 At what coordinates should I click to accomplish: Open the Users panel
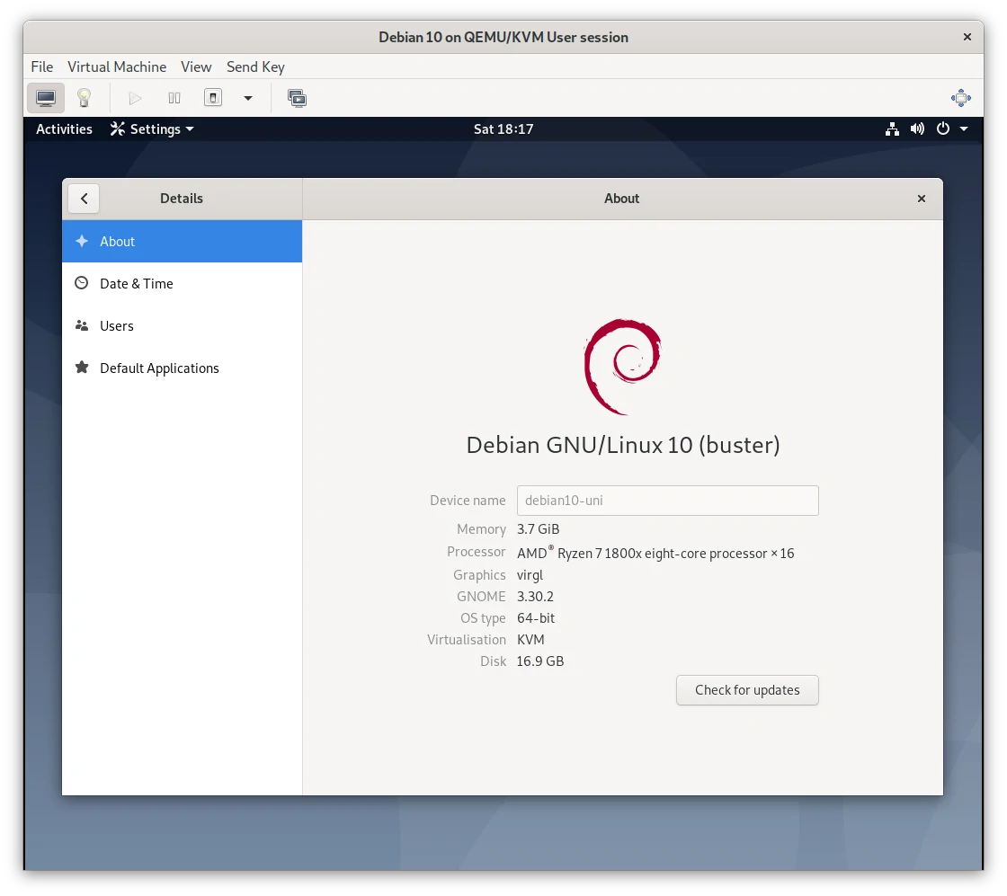tap(182, 326)
